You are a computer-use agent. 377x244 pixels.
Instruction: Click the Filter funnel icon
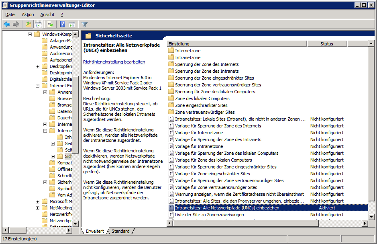(84, 25)
